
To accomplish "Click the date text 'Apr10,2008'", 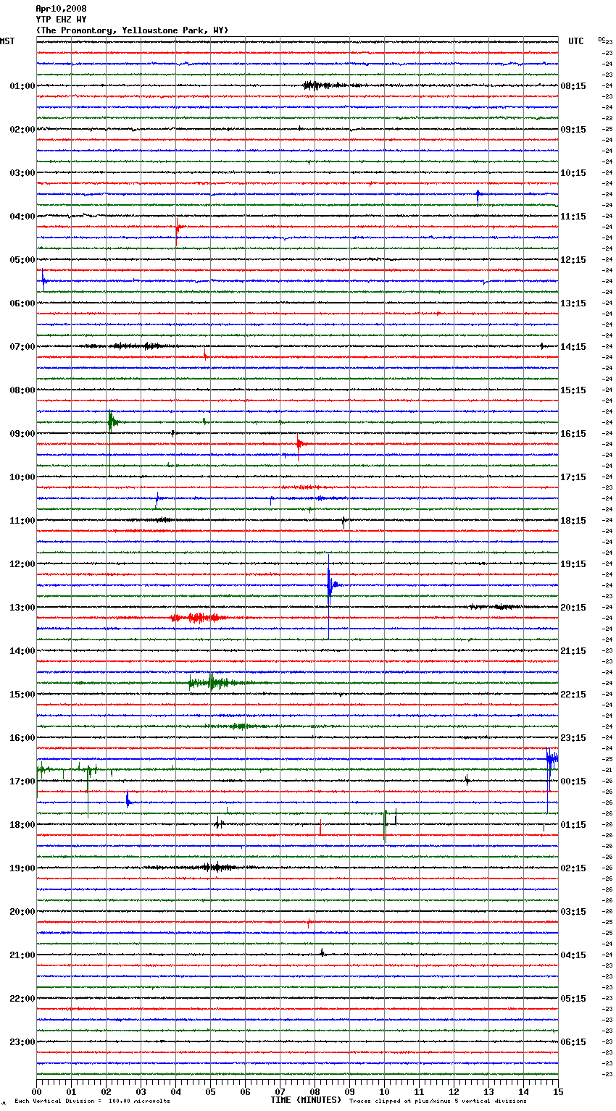I will (x=61, y=9).
